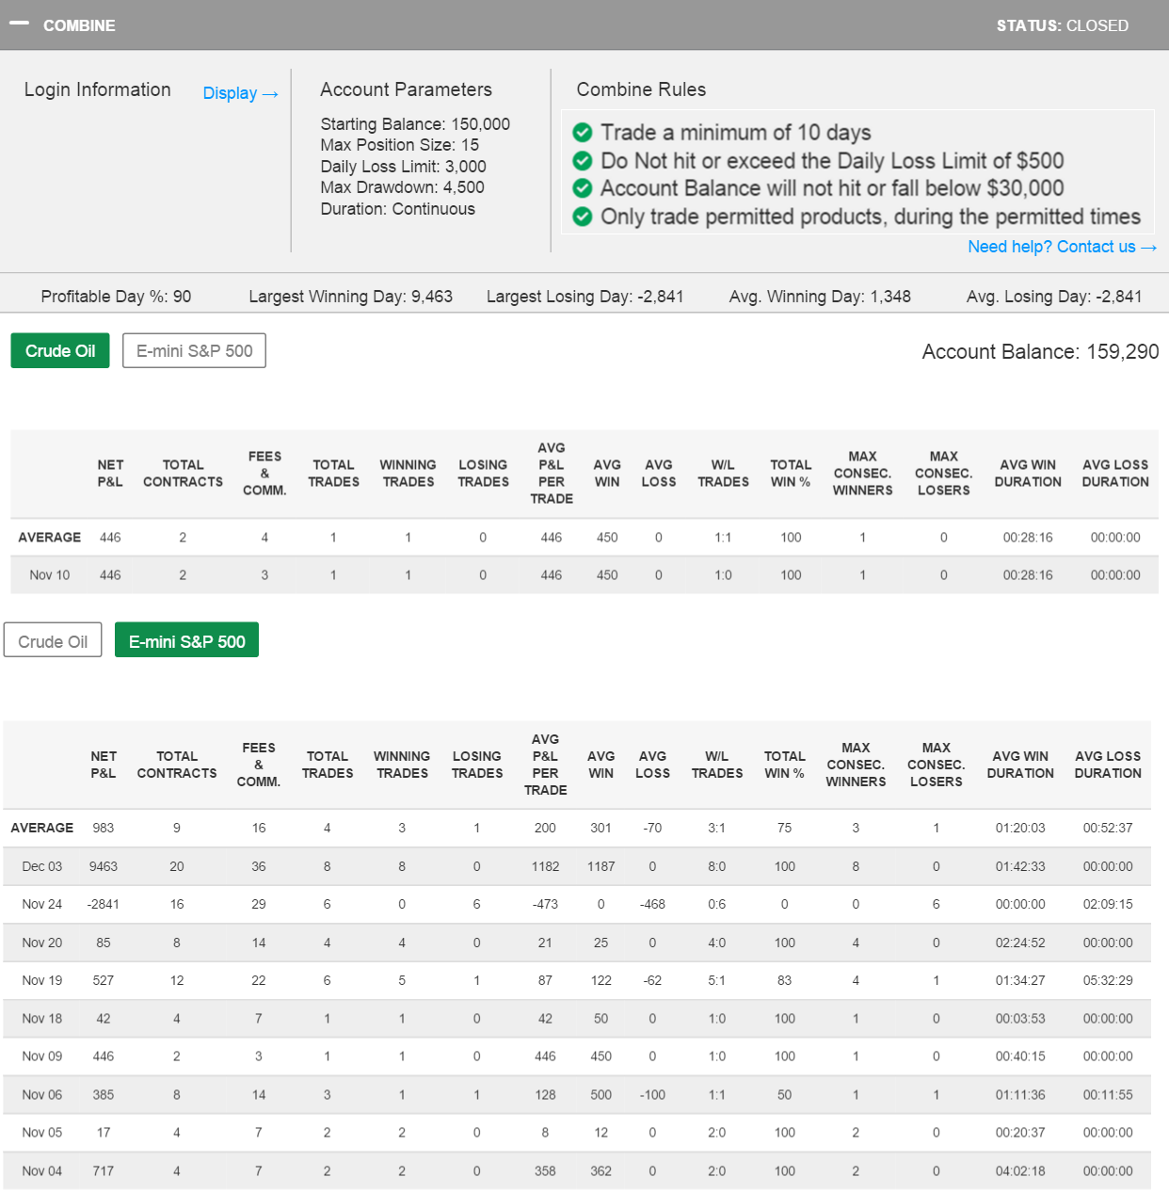
Task: Select the upper green Crude Oil tab
Action: point(60,351)
